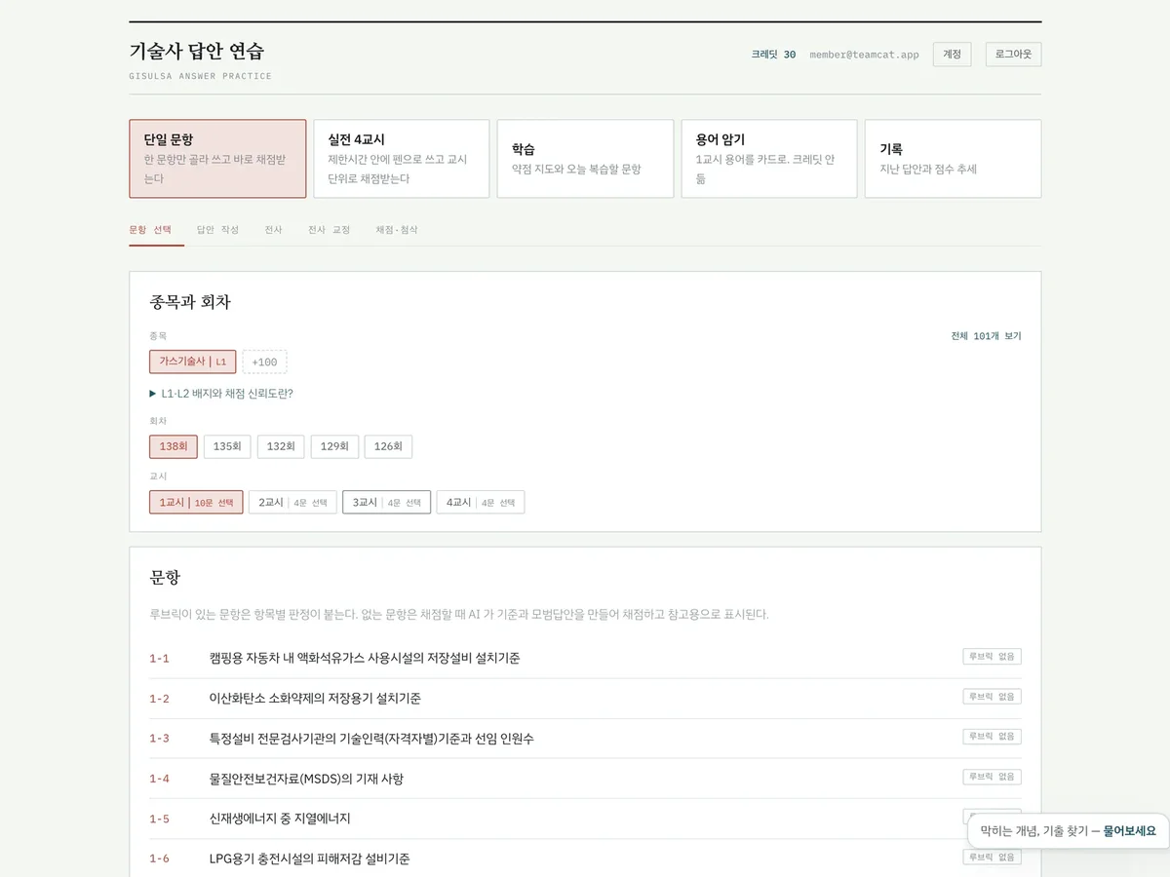
Task: Click the 루브릭 없음 badge on row 1-1
Action: (993, 657)
